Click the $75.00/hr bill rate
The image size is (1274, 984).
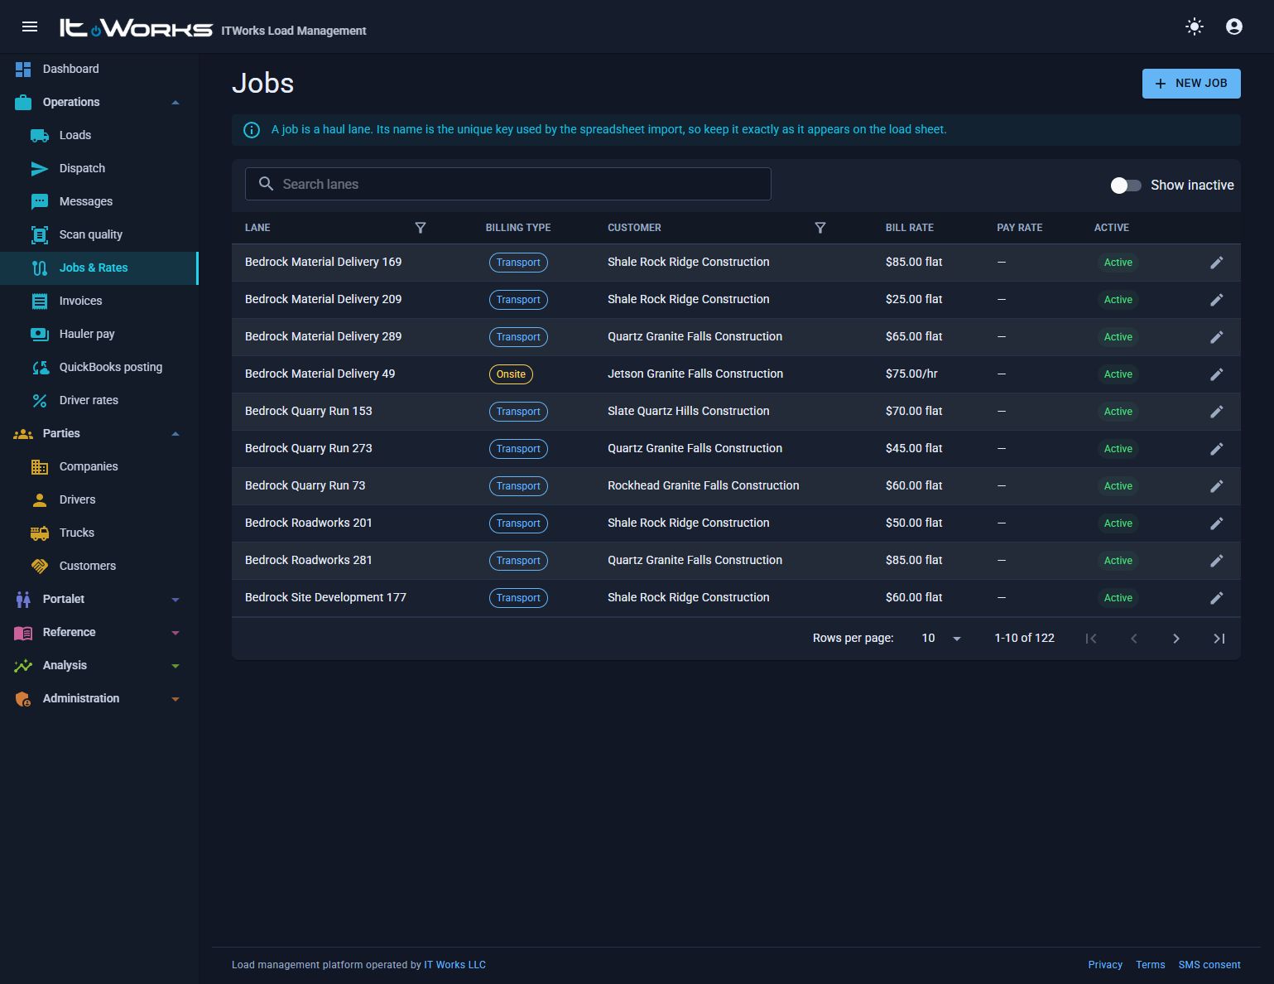(x=911, y=374)
